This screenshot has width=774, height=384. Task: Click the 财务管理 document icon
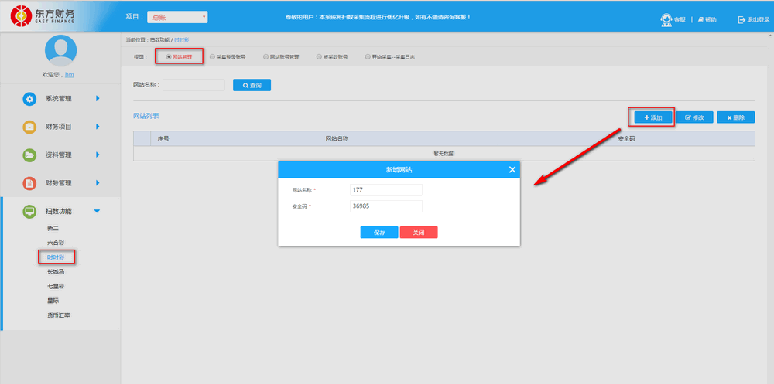pyautogui.click(x=29, y=183)
